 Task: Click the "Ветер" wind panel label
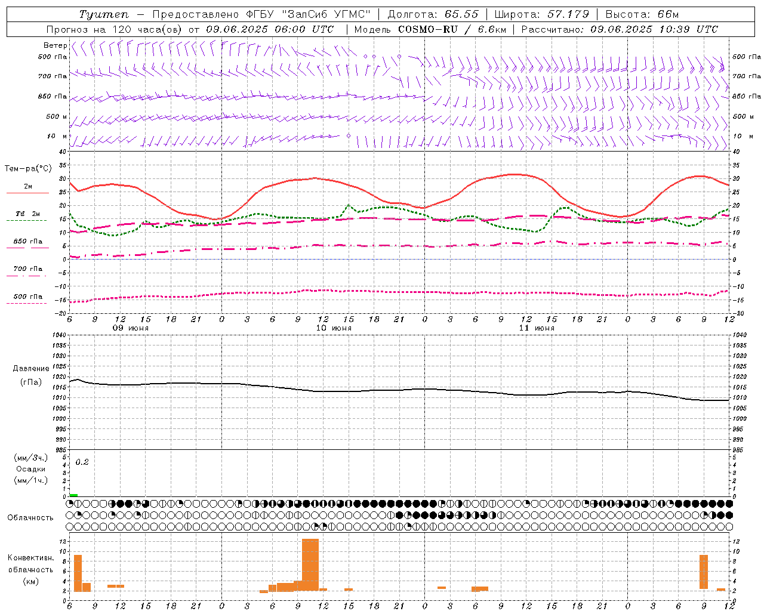(x=55, y=45)
